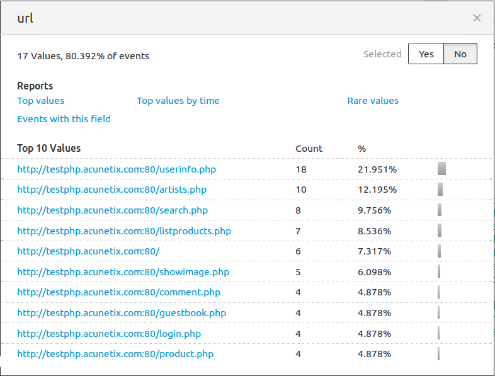Select the login.php URL value
Viewport: 495px width, 376px height.
coord(109,334)
